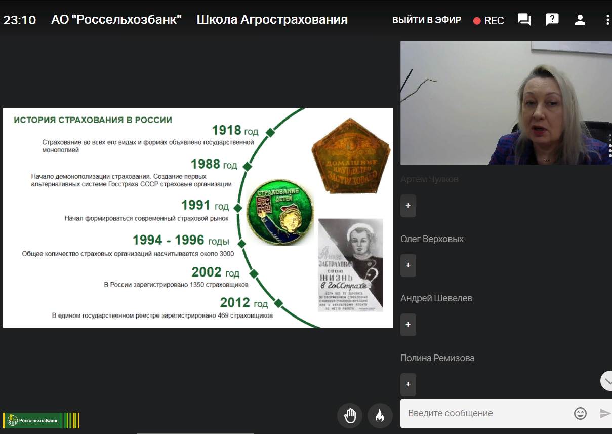This screenshot has width=612, height=434.
Task: Click the Госстрах life insurance poster image
Action: point(350,265)
